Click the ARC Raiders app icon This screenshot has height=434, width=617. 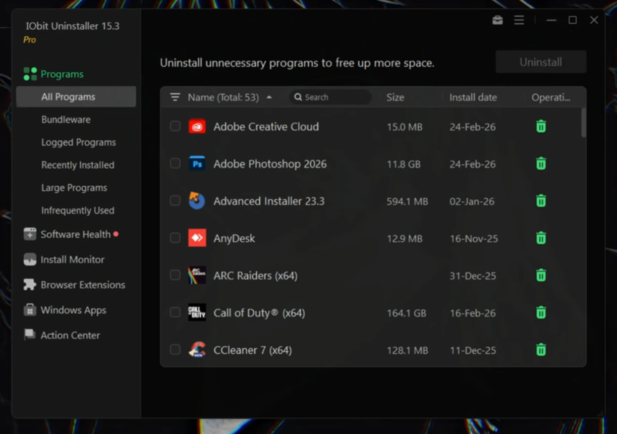(x=197, y=276)
